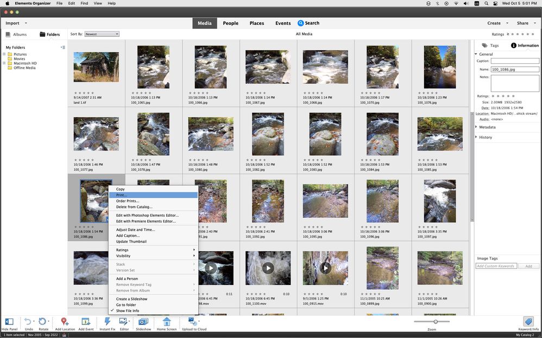Adjust the Zoom slider handle
The width and height of the screenshot is (542, 338).
click(436, 321)
